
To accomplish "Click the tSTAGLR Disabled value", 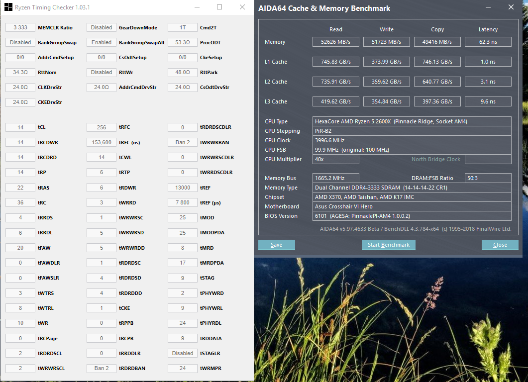I will (183, 353).
